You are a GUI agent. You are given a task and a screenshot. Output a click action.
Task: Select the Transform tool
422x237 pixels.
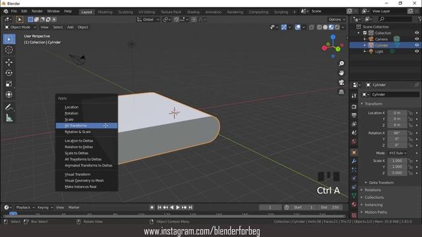9,95
